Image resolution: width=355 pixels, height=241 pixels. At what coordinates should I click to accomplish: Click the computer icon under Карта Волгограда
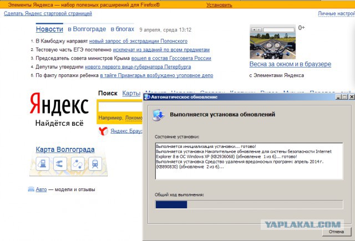point(43,163)
